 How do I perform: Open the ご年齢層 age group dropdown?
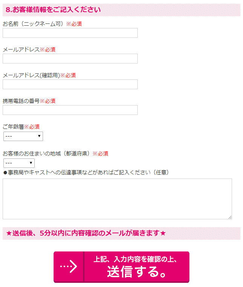pos(23,136)
